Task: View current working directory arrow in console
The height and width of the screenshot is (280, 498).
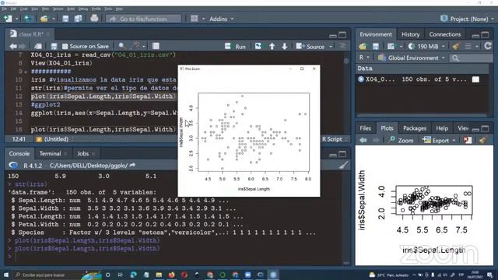Action: click(x=132, y=165)
